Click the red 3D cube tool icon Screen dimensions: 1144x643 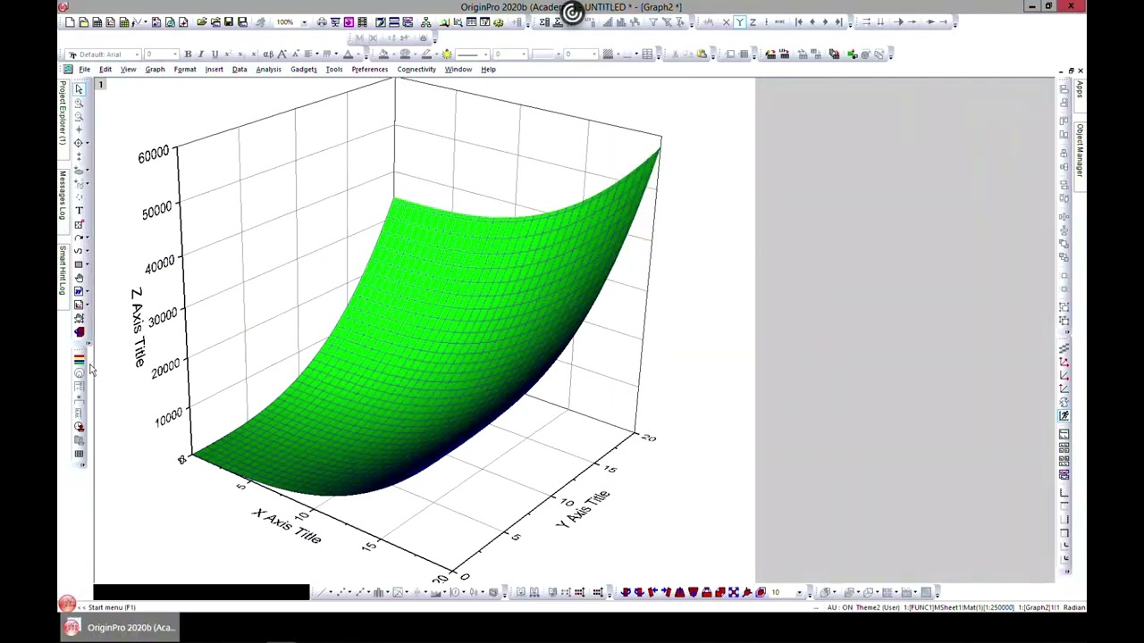(79, 332)
